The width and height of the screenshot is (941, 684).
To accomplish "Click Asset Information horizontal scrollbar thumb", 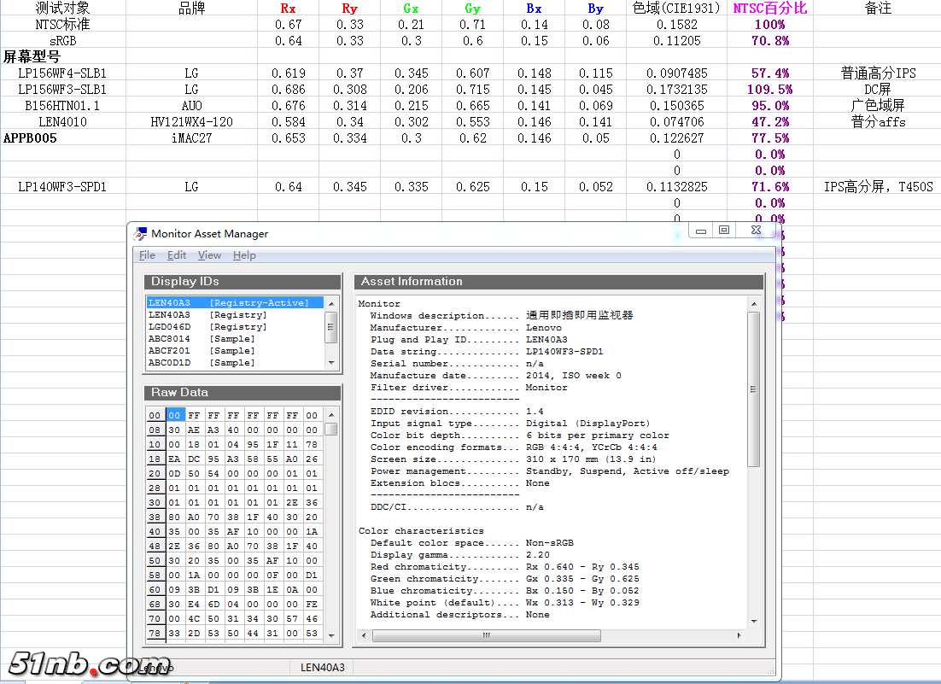I will [x=487, y=635].
